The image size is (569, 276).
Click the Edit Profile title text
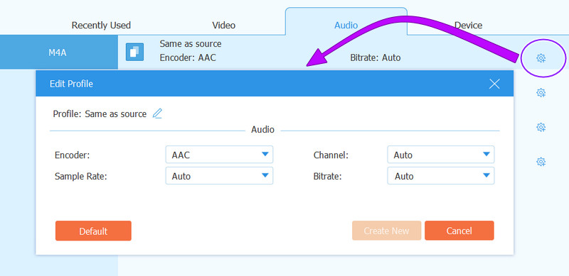[71, 84]
